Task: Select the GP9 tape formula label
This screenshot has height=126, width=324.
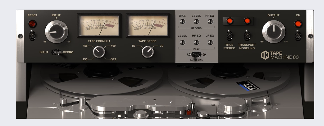Action: (x=113, y=59)
